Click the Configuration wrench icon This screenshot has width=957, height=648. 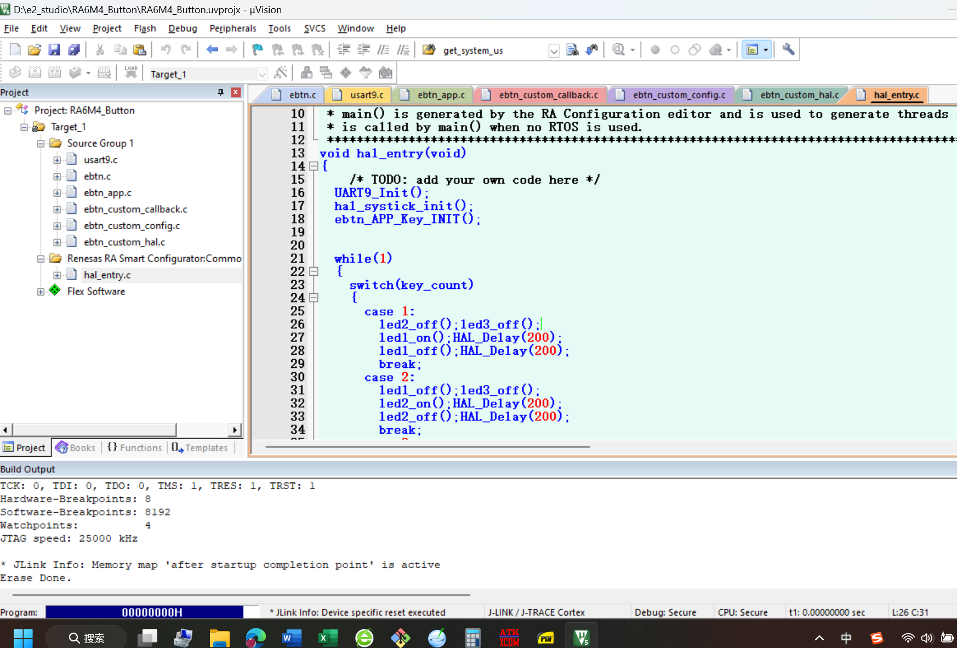click(x=788, y=50)
